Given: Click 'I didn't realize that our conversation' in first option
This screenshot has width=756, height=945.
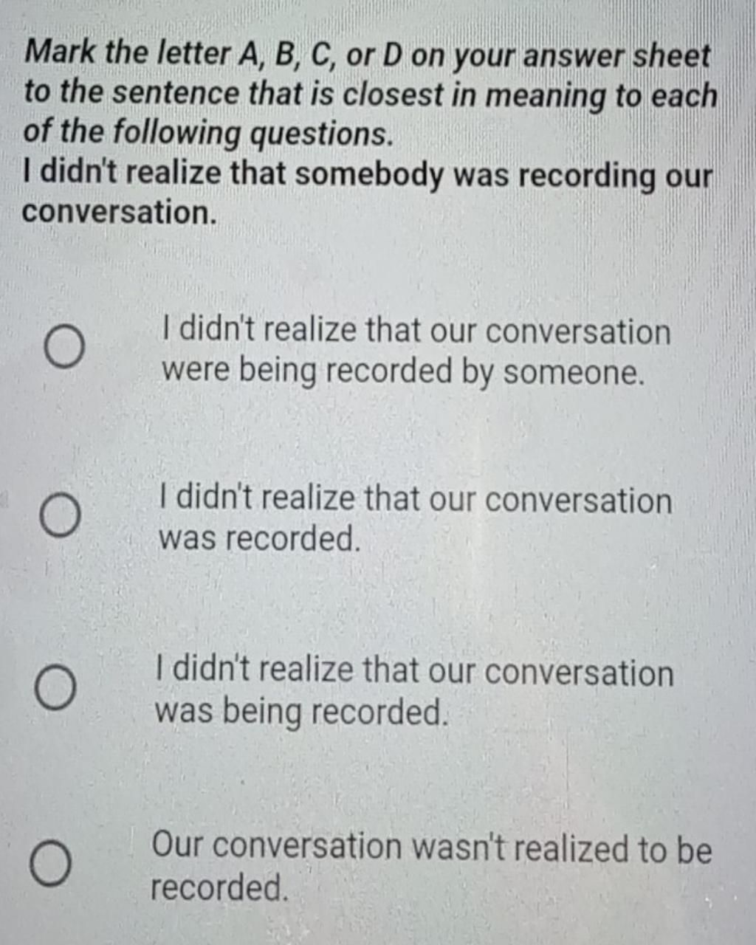Looking at the screenshot, I should 416,331.
